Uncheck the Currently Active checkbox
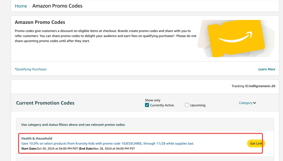The height and width of the screenshot is (161, 283). pos(147,105)
